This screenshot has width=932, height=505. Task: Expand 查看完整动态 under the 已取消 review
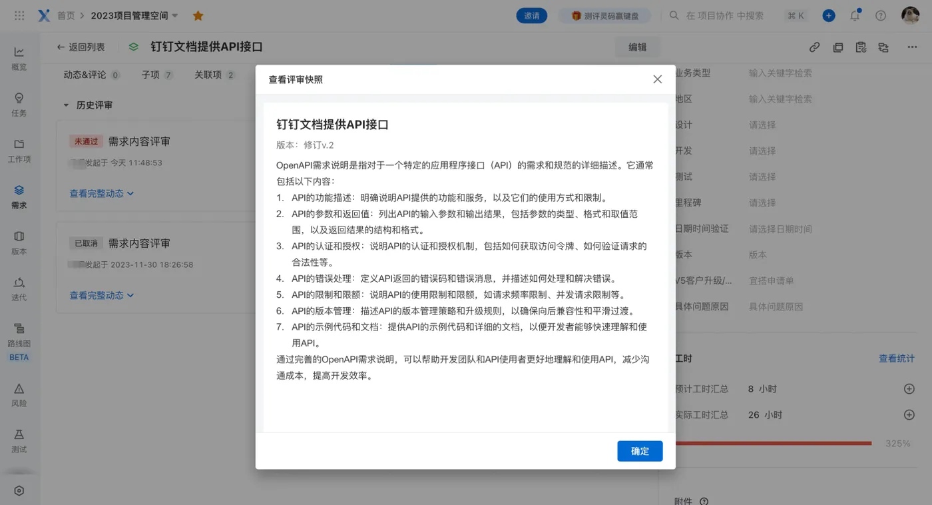(x=102, y=294)
